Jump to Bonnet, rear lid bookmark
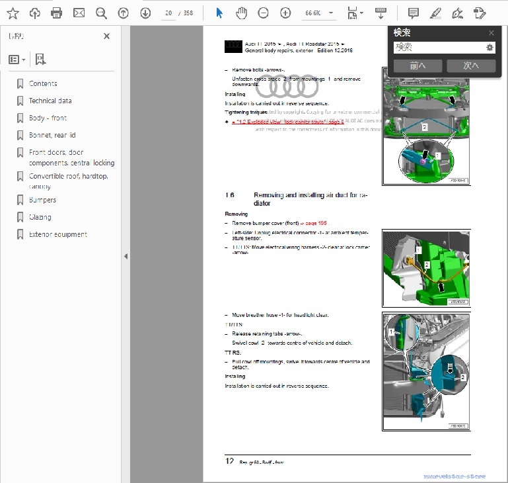 point(52,135)
